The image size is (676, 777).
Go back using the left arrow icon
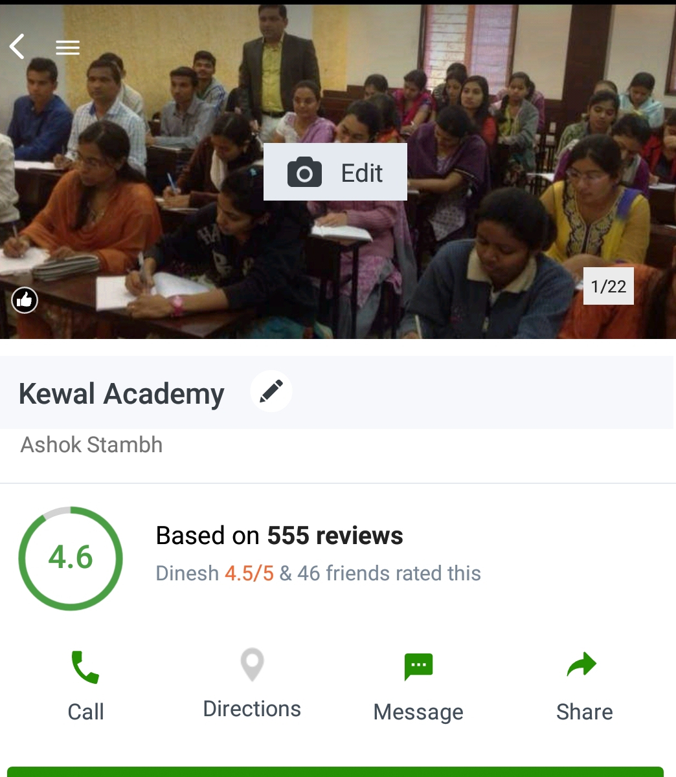[17, 47]
